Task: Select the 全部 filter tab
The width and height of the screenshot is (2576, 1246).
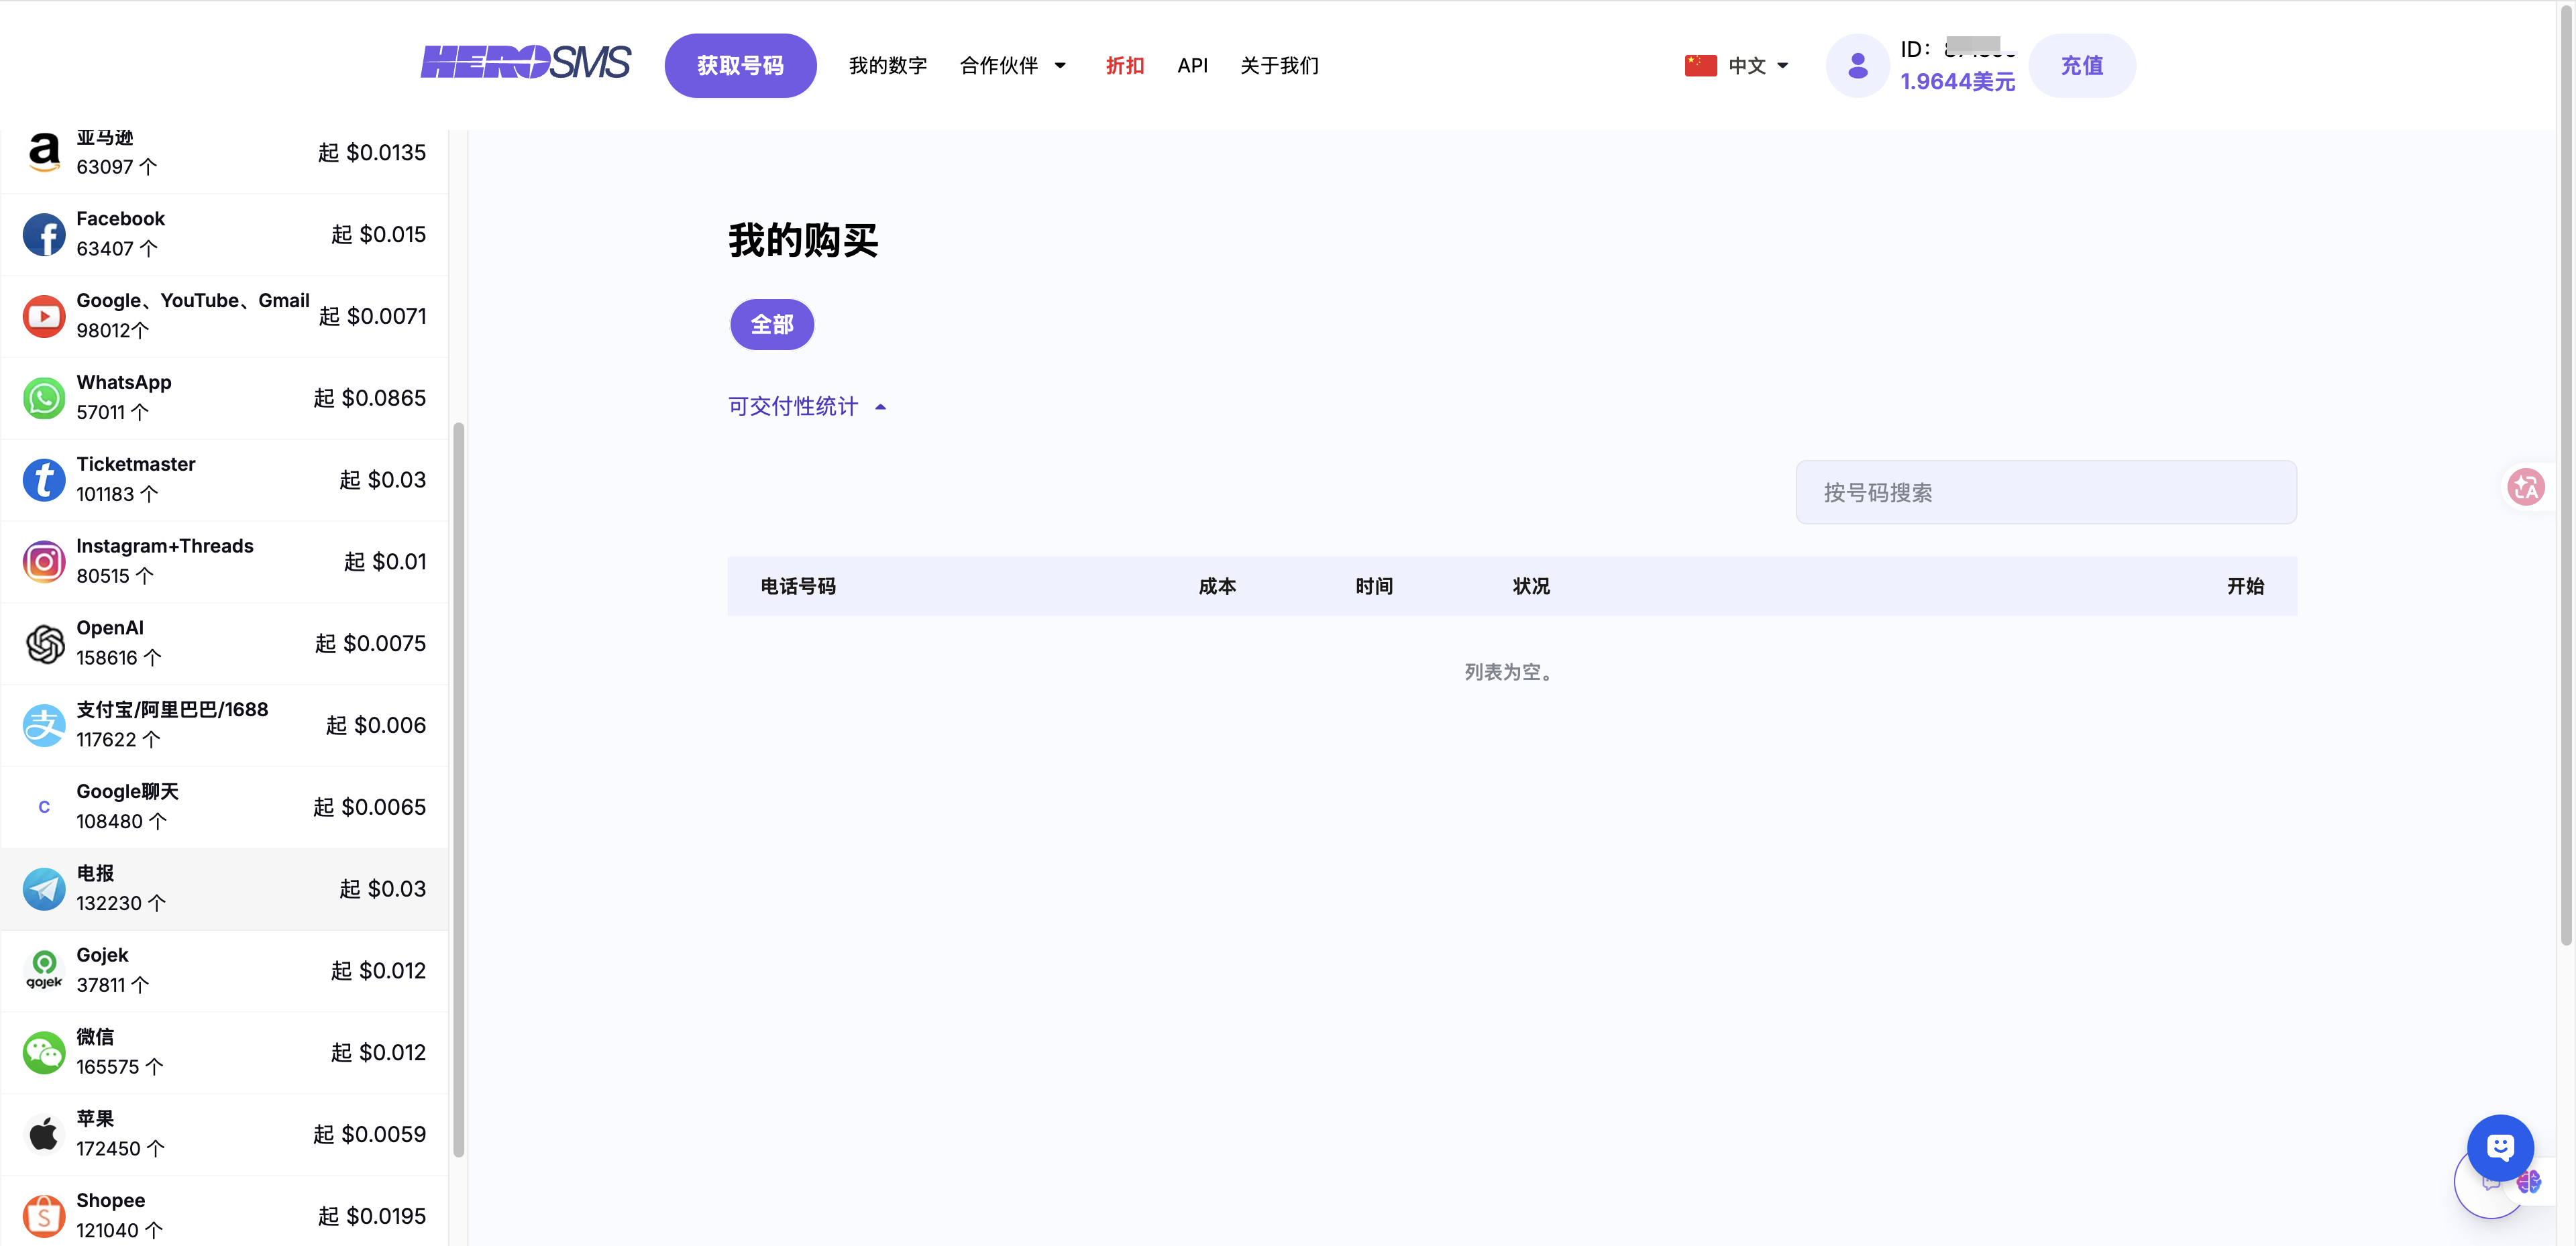Action: pyautogui.click(x=772, y=324)
